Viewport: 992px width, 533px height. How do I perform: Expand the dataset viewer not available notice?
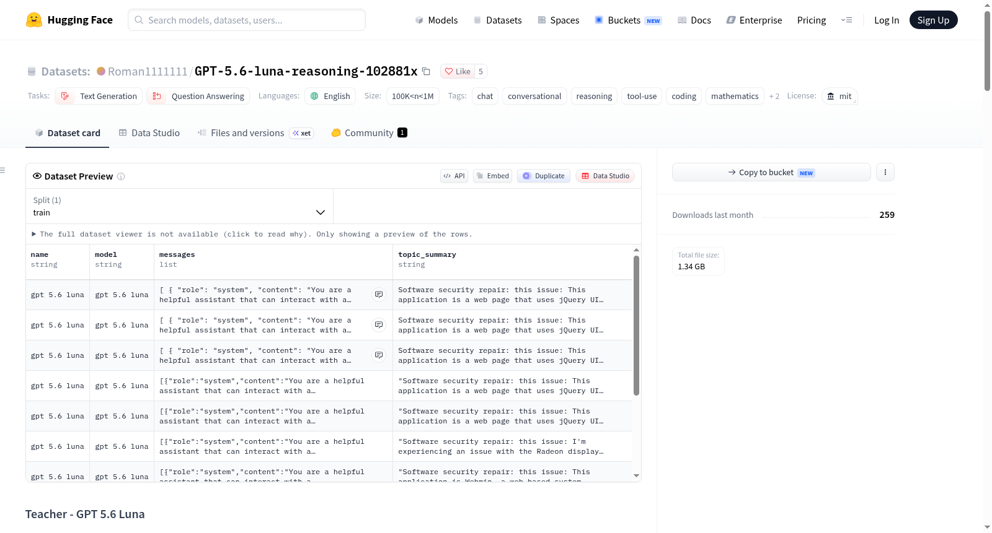coord(252,234)
